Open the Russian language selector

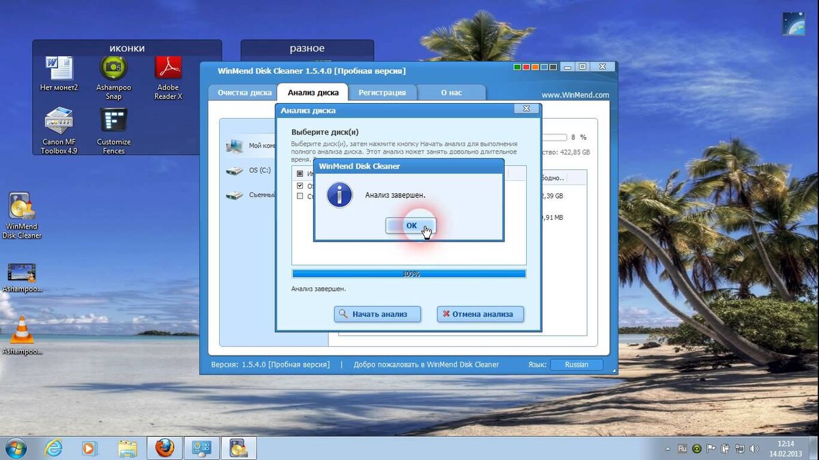tap(576, 364)
